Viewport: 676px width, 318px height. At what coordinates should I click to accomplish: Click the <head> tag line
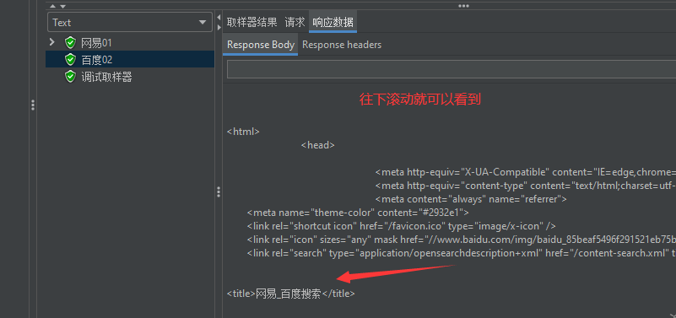pos(317,145)
